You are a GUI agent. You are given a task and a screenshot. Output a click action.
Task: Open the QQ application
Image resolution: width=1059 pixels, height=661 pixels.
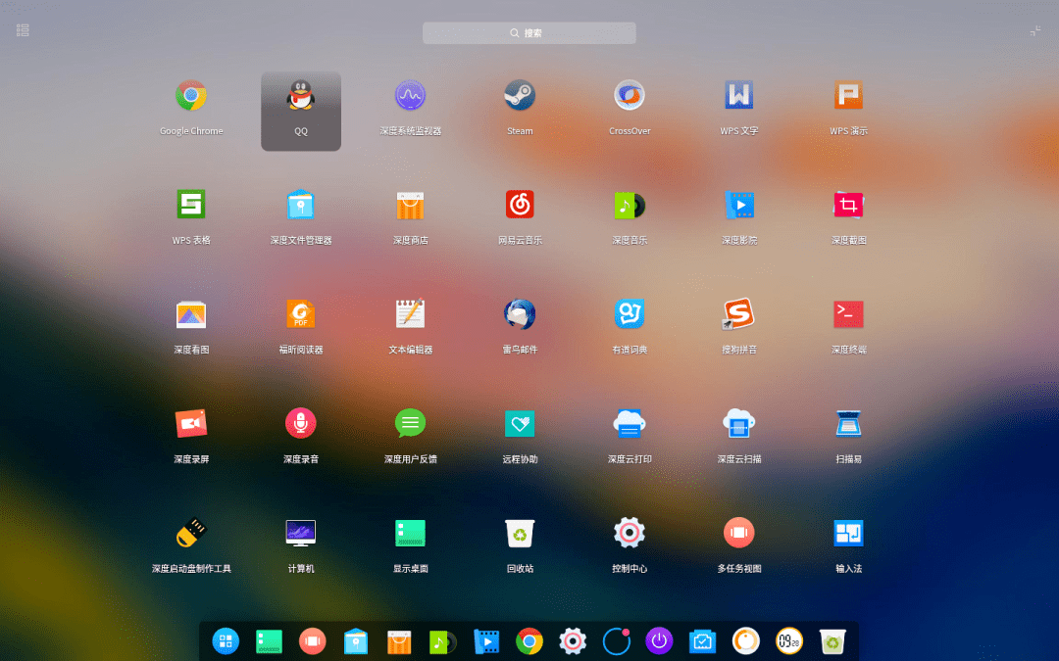pos(300,95)
